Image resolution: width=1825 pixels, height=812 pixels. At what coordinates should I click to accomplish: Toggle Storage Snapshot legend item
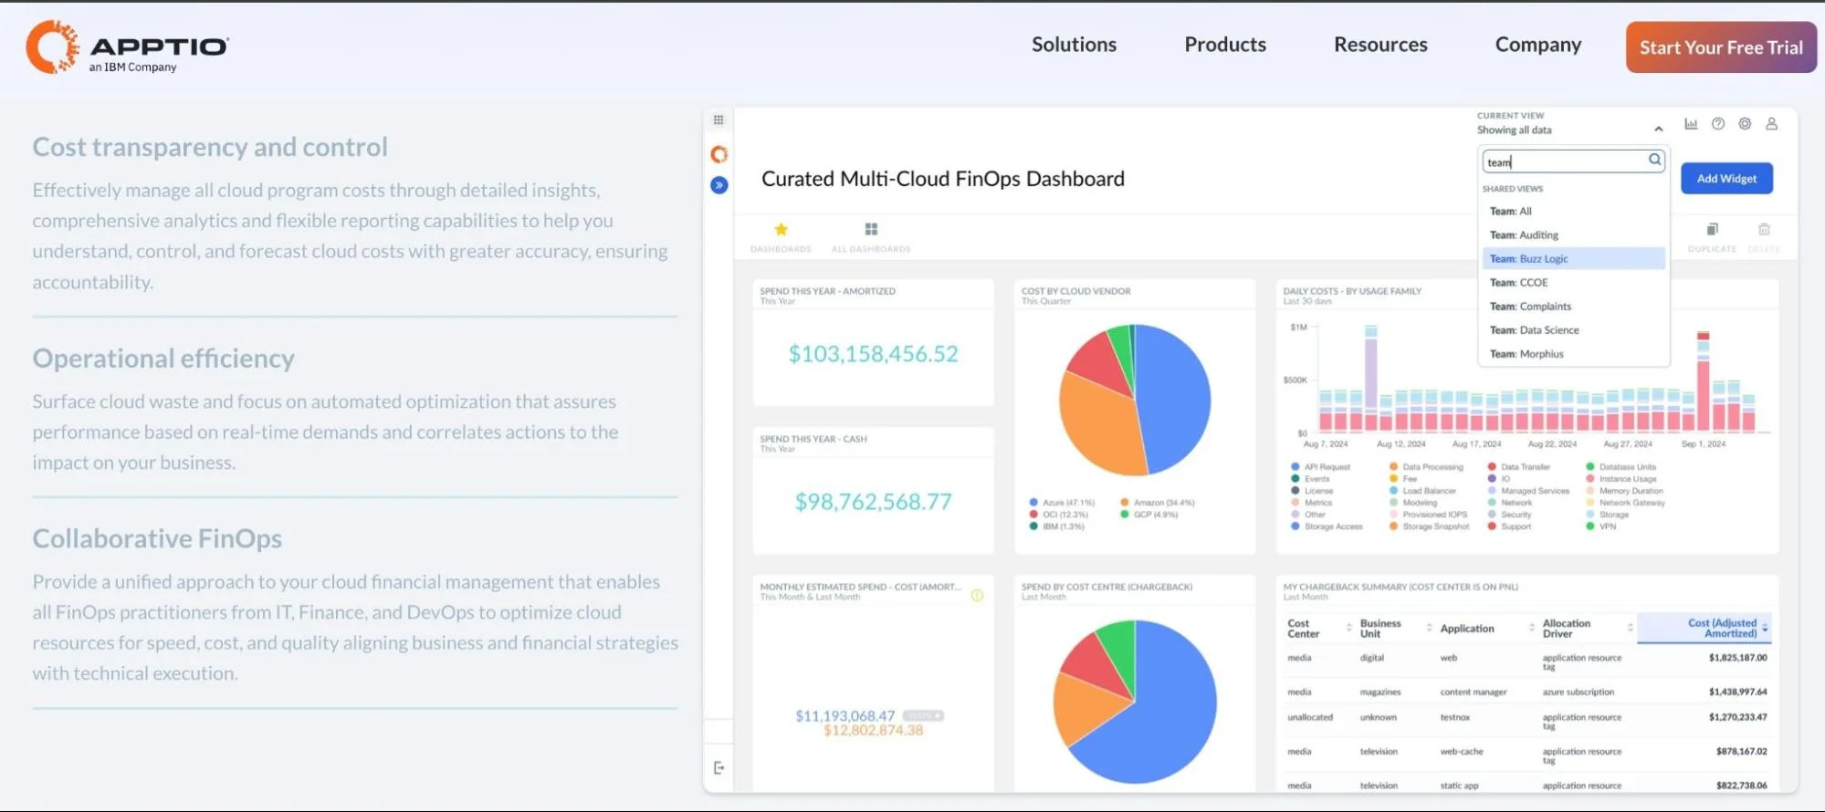click(1429, 526)
